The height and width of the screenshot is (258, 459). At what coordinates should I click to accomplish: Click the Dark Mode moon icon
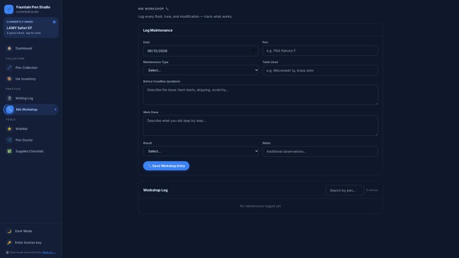click(x=9, y=231)
